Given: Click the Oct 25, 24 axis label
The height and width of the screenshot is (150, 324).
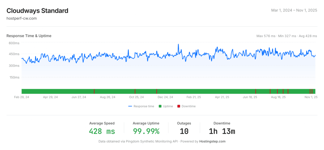Looking at the screenshot, I should (136, 97).
